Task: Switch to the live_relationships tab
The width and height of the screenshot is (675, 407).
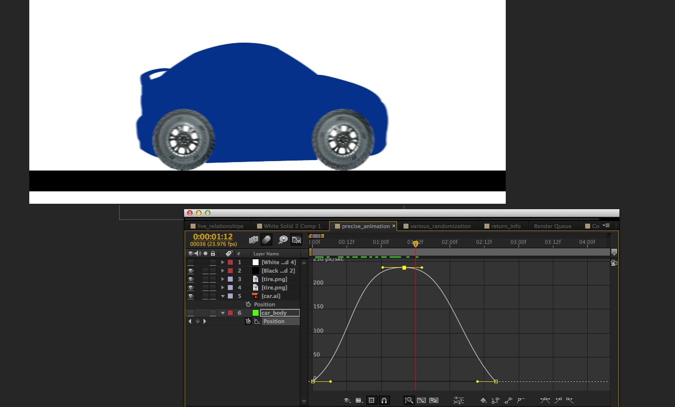Action: [220, 226]
